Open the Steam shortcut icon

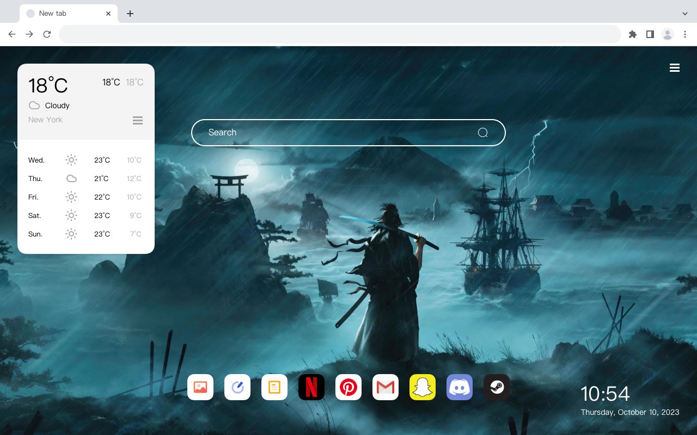(497, 387)
